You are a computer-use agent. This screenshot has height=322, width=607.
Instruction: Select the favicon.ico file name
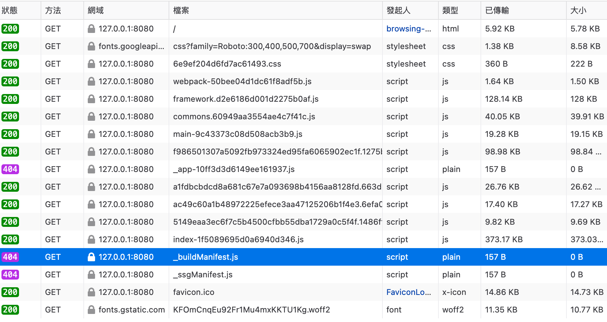[x=193, y=292]
